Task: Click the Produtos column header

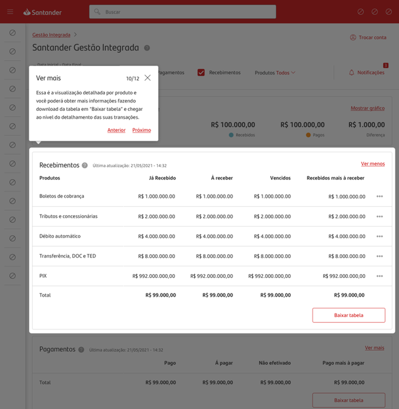Action: (50, 178)
